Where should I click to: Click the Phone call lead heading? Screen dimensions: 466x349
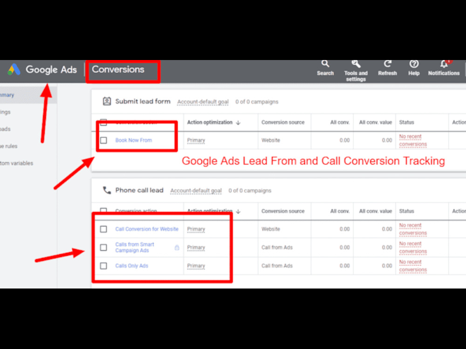(139, 190)
